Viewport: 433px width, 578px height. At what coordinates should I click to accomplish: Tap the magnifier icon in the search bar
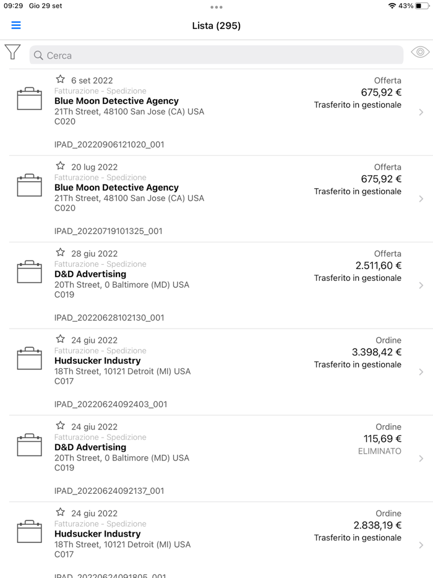[x=39, y=56]
